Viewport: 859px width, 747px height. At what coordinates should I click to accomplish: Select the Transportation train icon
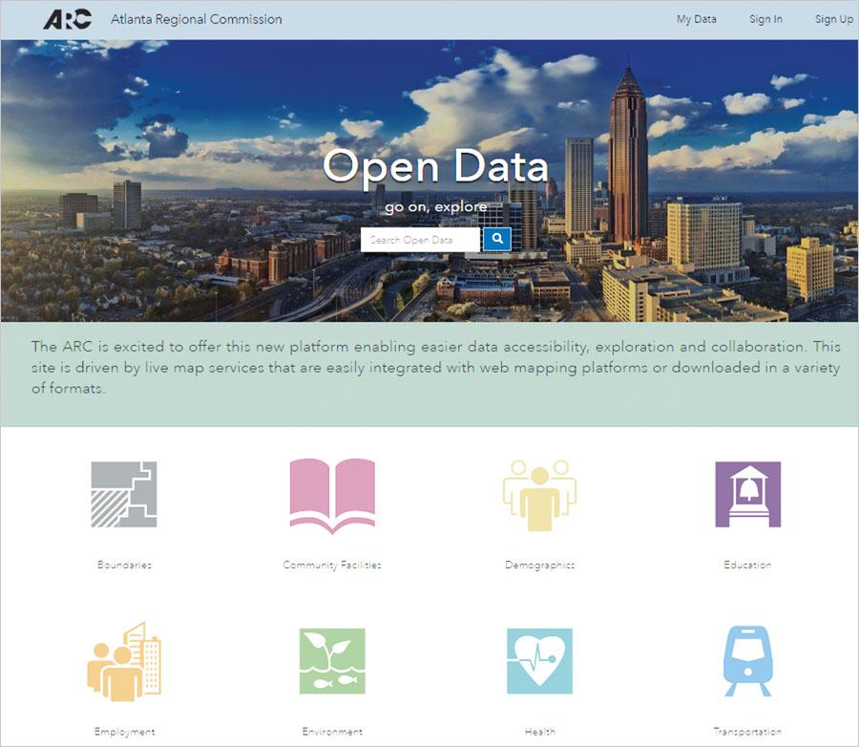point(747,659)
